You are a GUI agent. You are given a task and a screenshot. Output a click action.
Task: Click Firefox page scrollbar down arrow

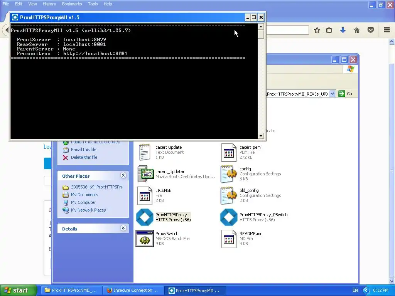392,281
